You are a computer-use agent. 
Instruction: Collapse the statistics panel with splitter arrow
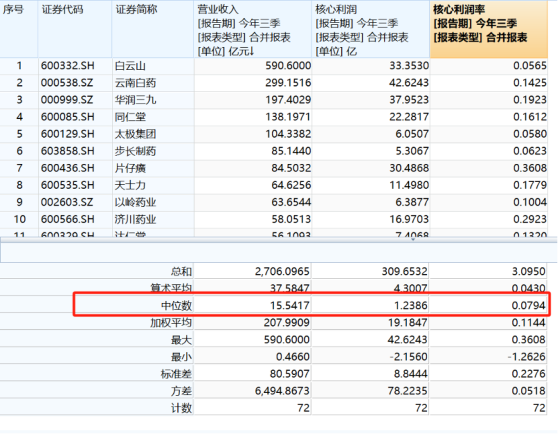pyautogui.click(x=413, y=240)
